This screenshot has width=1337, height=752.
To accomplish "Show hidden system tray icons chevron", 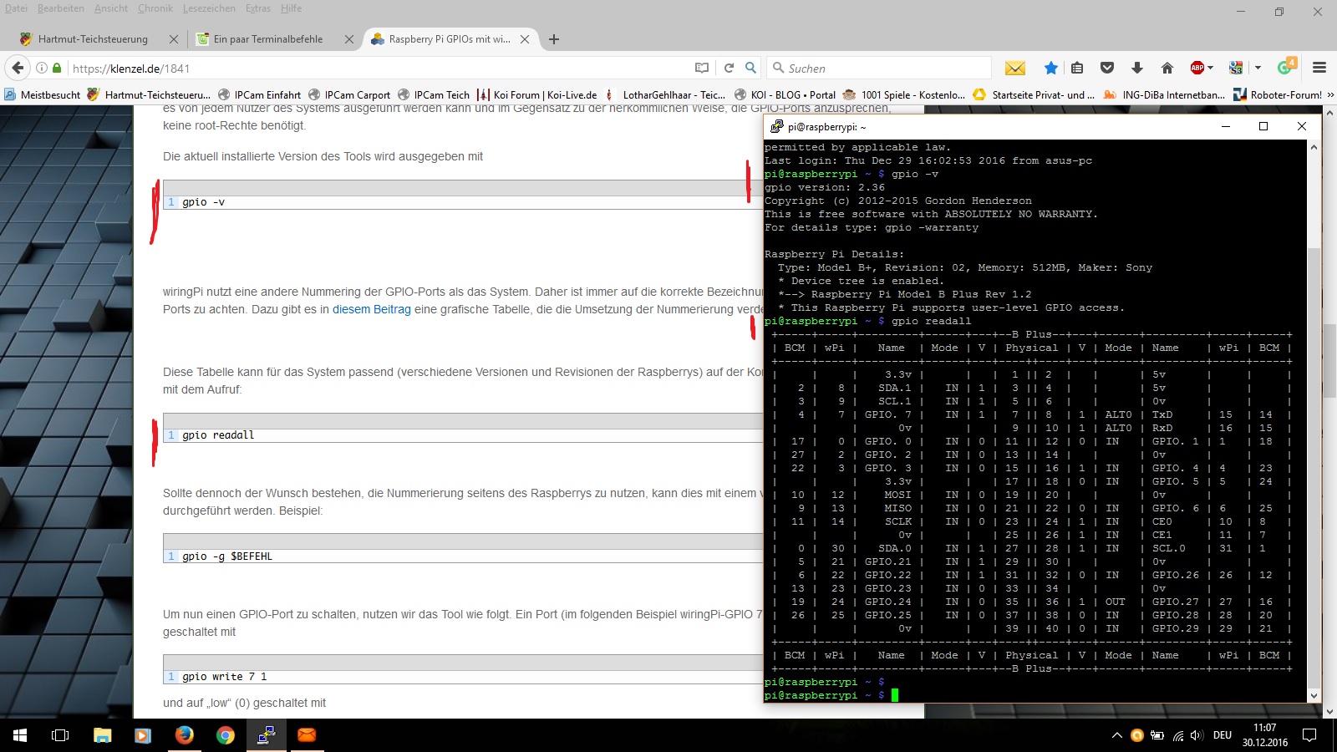I will (x=1116, y=735).
